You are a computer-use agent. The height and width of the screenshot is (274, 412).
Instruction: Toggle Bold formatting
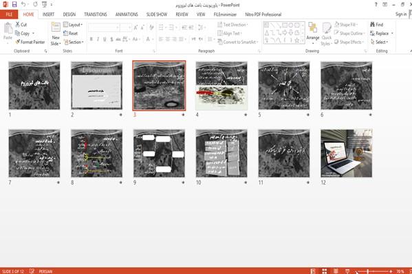(91, 39)
